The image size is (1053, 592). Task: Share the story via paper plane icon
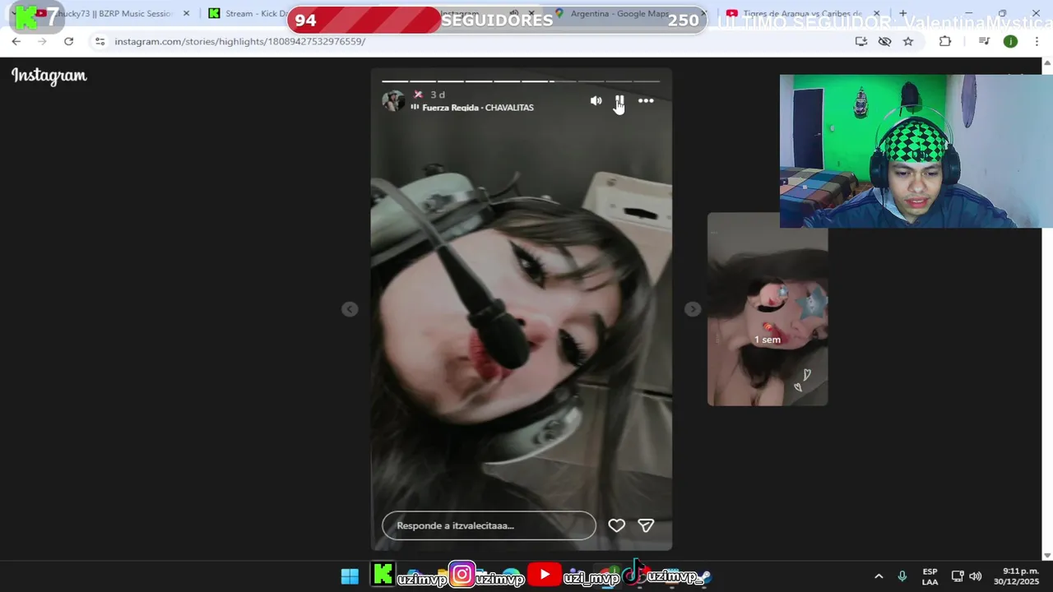pyautogui.click(x=646, y=525)
